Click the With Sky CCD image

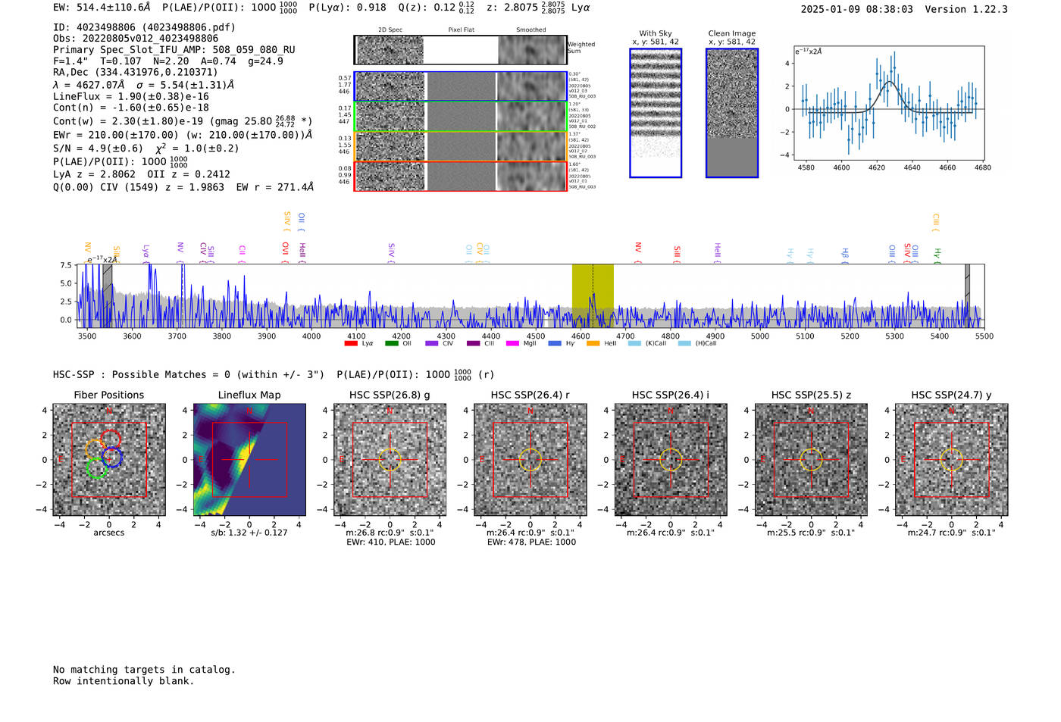656,113
